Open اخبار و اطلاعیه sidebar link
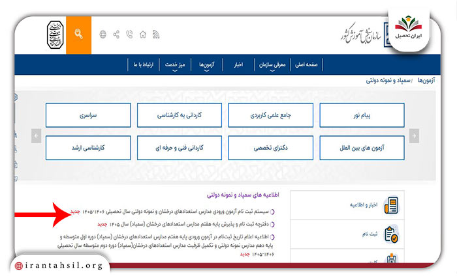Screen dimensions: 457x280 (x=364, y=205)
